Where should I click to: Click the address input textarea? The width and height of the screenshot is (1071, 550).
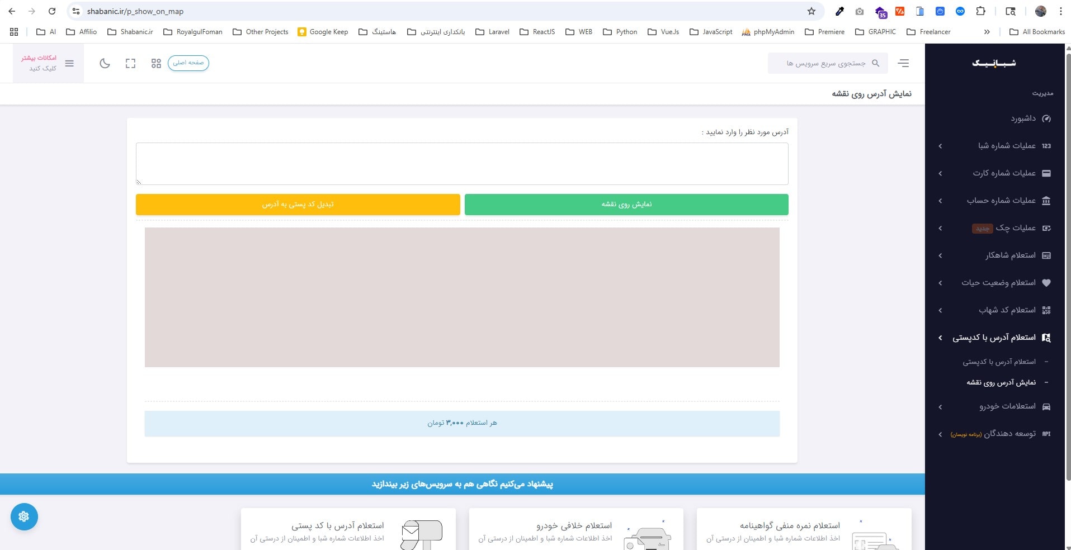click(462, 164)
